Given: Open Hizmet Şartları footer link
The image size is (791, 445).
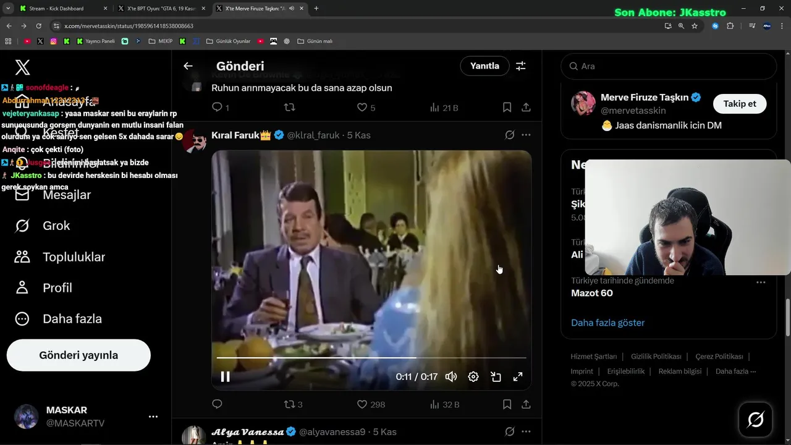Looking at the screenshot, I should (x=594, y=357).
